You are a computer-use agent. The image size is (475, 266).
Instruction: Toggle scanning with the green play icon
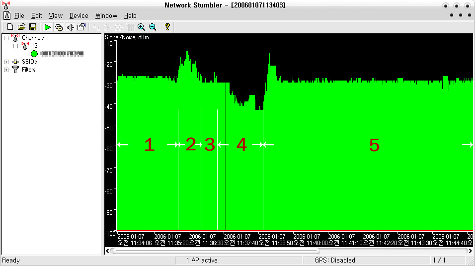(x=47, y=27)
